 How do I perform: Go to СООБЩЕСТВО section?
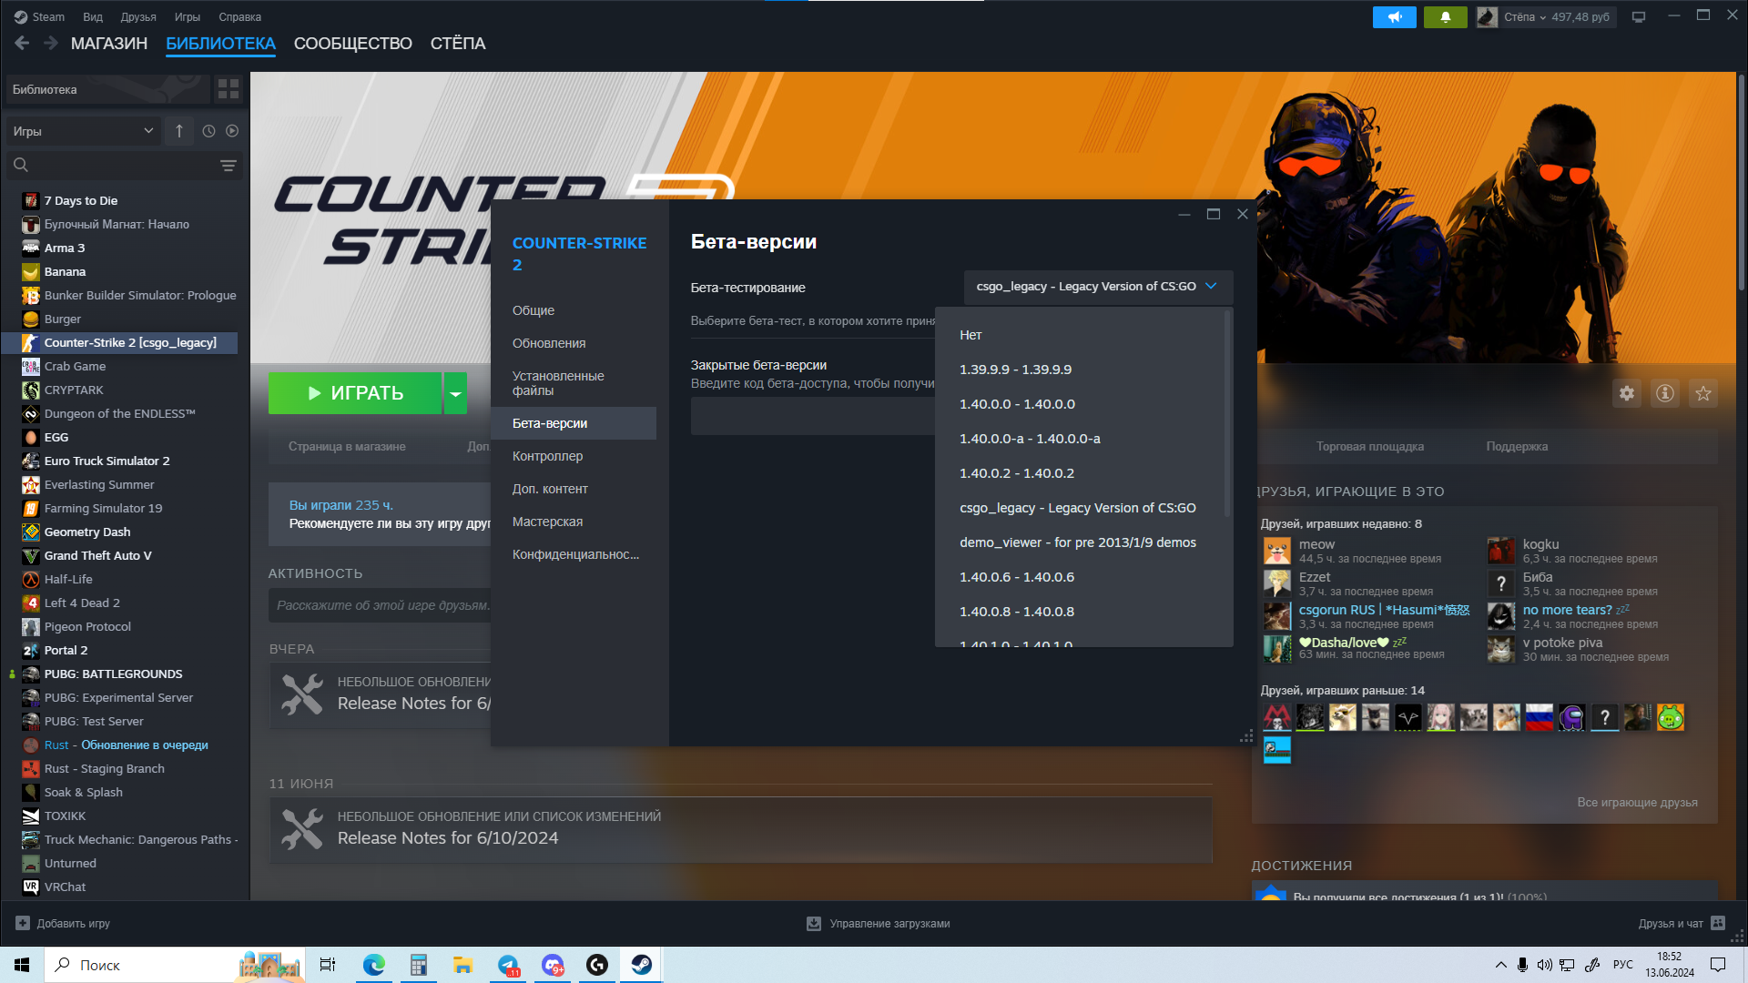pos(353,43)
